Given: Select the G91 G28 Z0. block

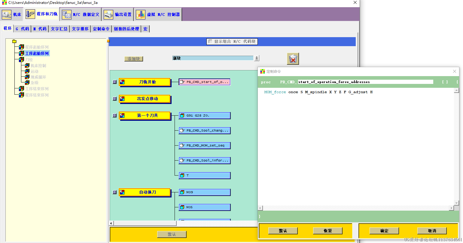Looking at the screenshot, I should pos(205,116).
